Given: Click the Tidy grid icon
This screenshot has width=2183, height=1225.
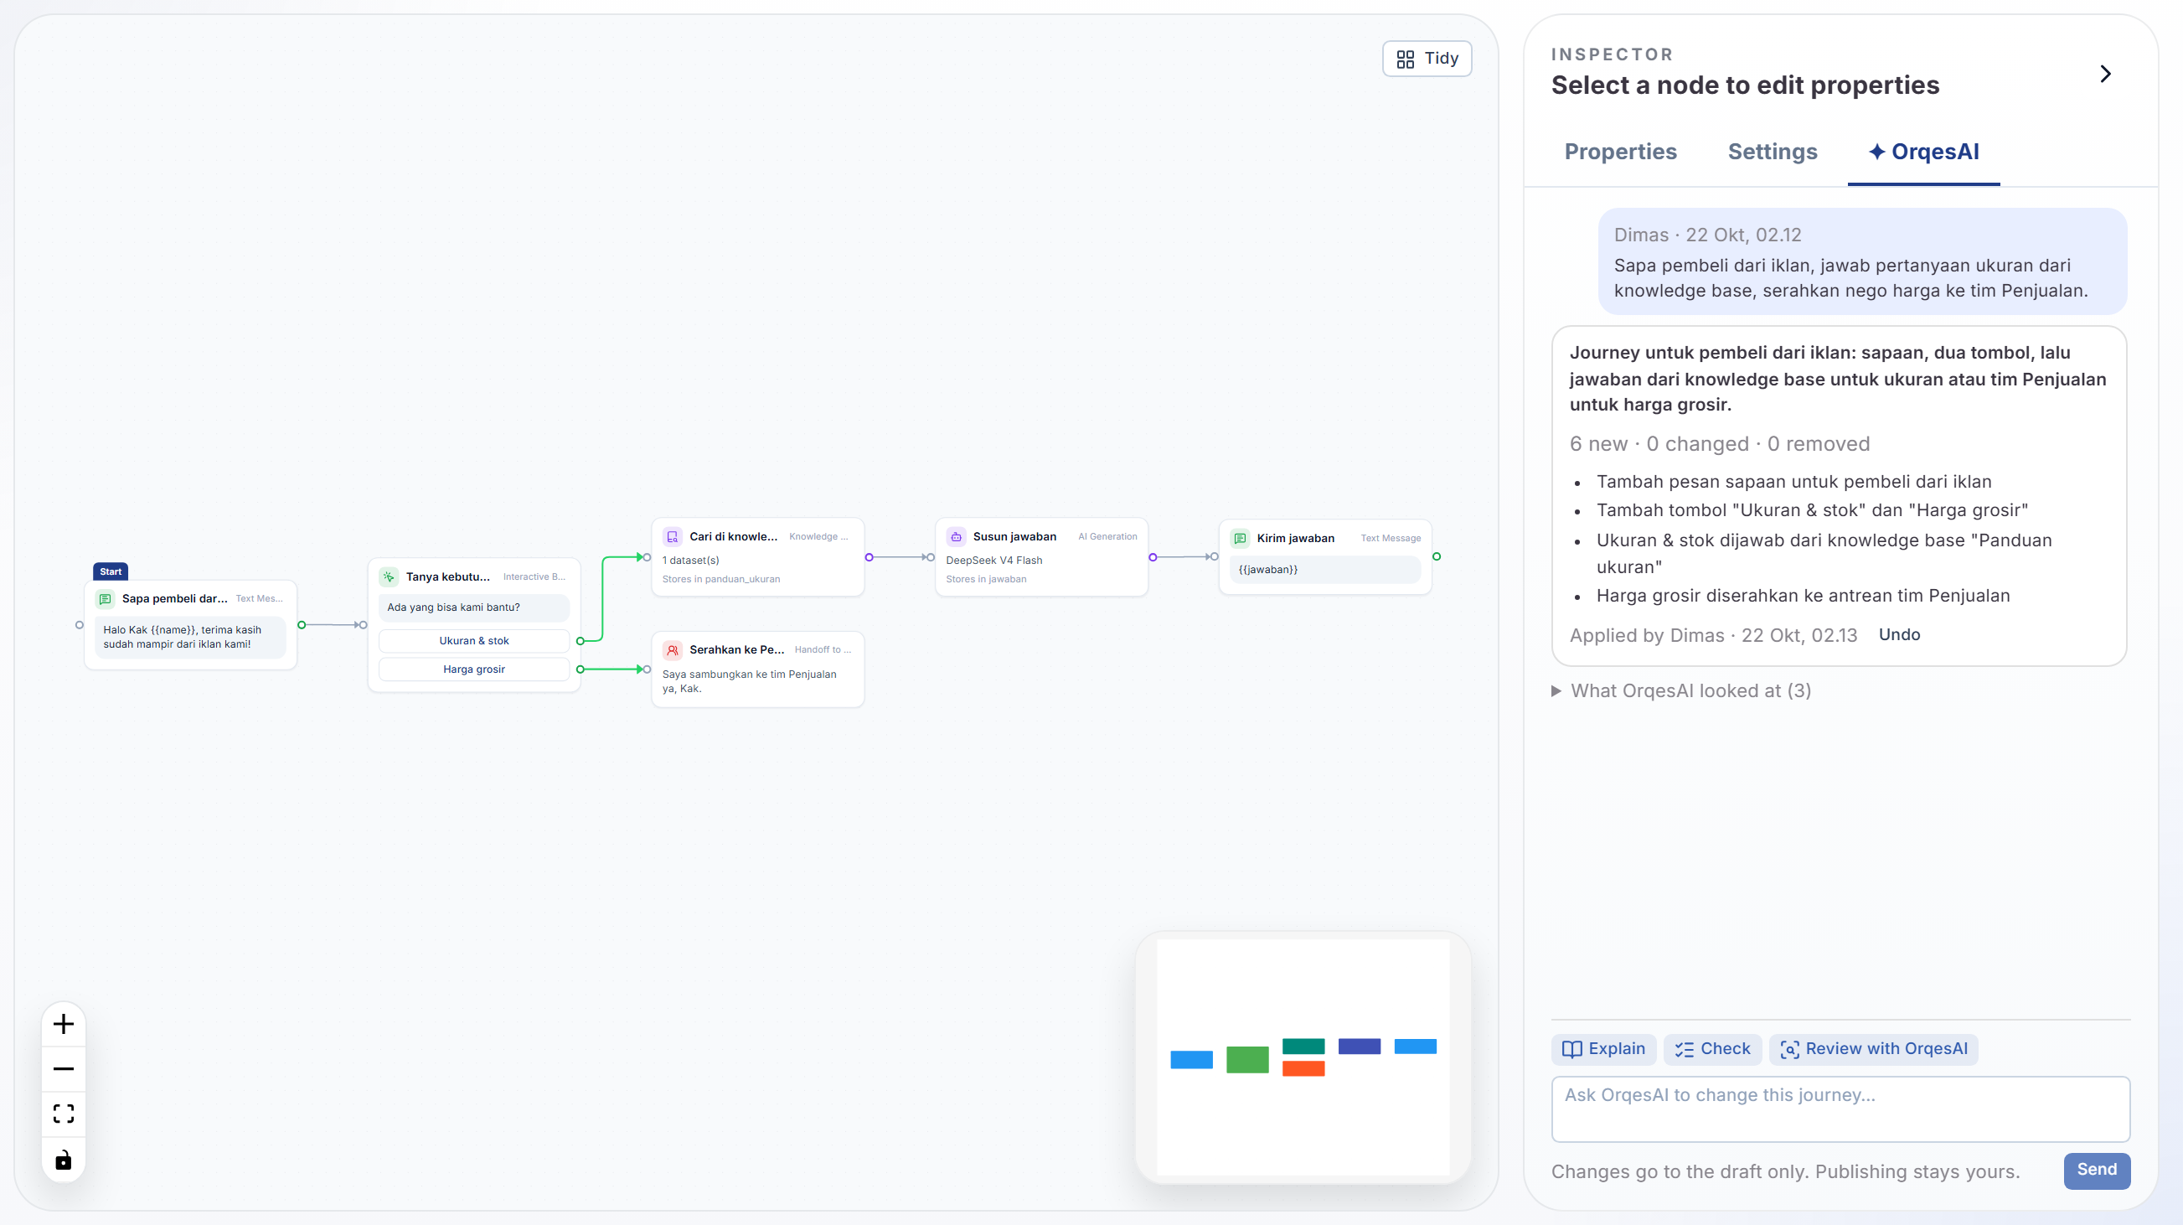Looking at the screenshot, I should point(1405,59).
